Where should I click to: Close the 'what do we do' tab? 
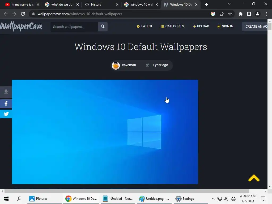point(78,5)
